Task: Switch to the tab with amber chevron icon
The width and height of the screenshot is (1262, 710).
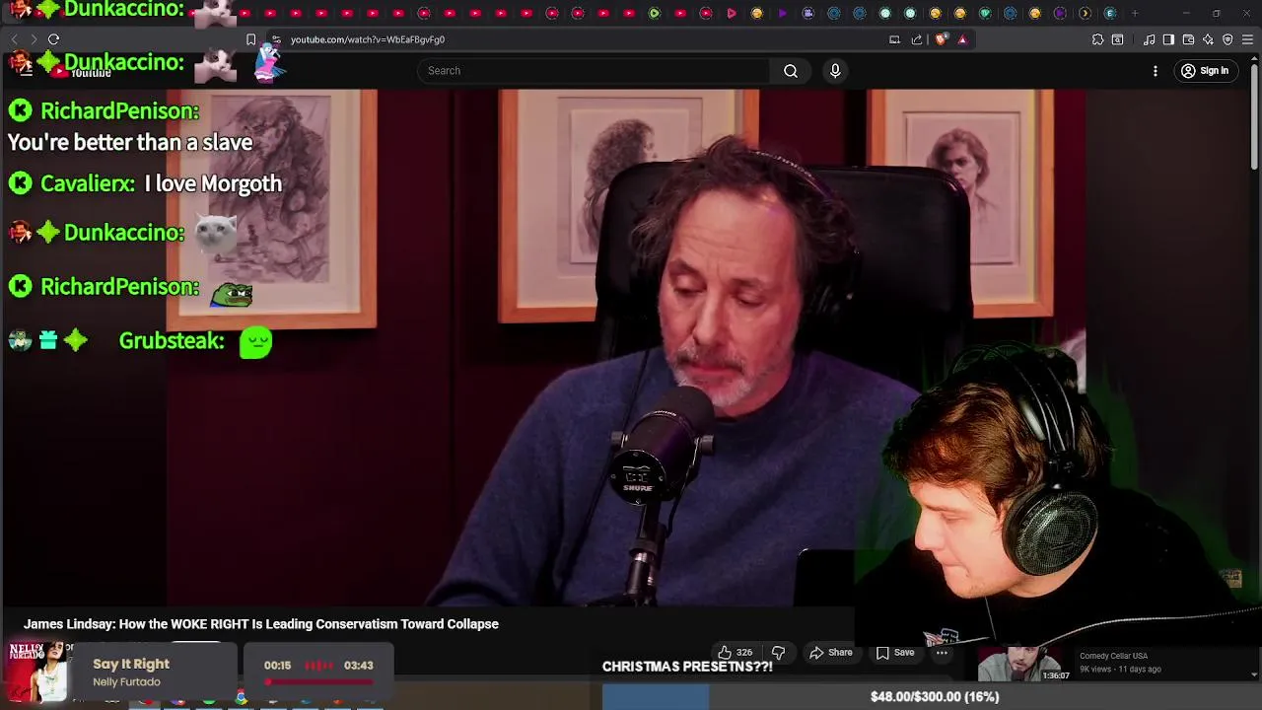Action: 1086,13
